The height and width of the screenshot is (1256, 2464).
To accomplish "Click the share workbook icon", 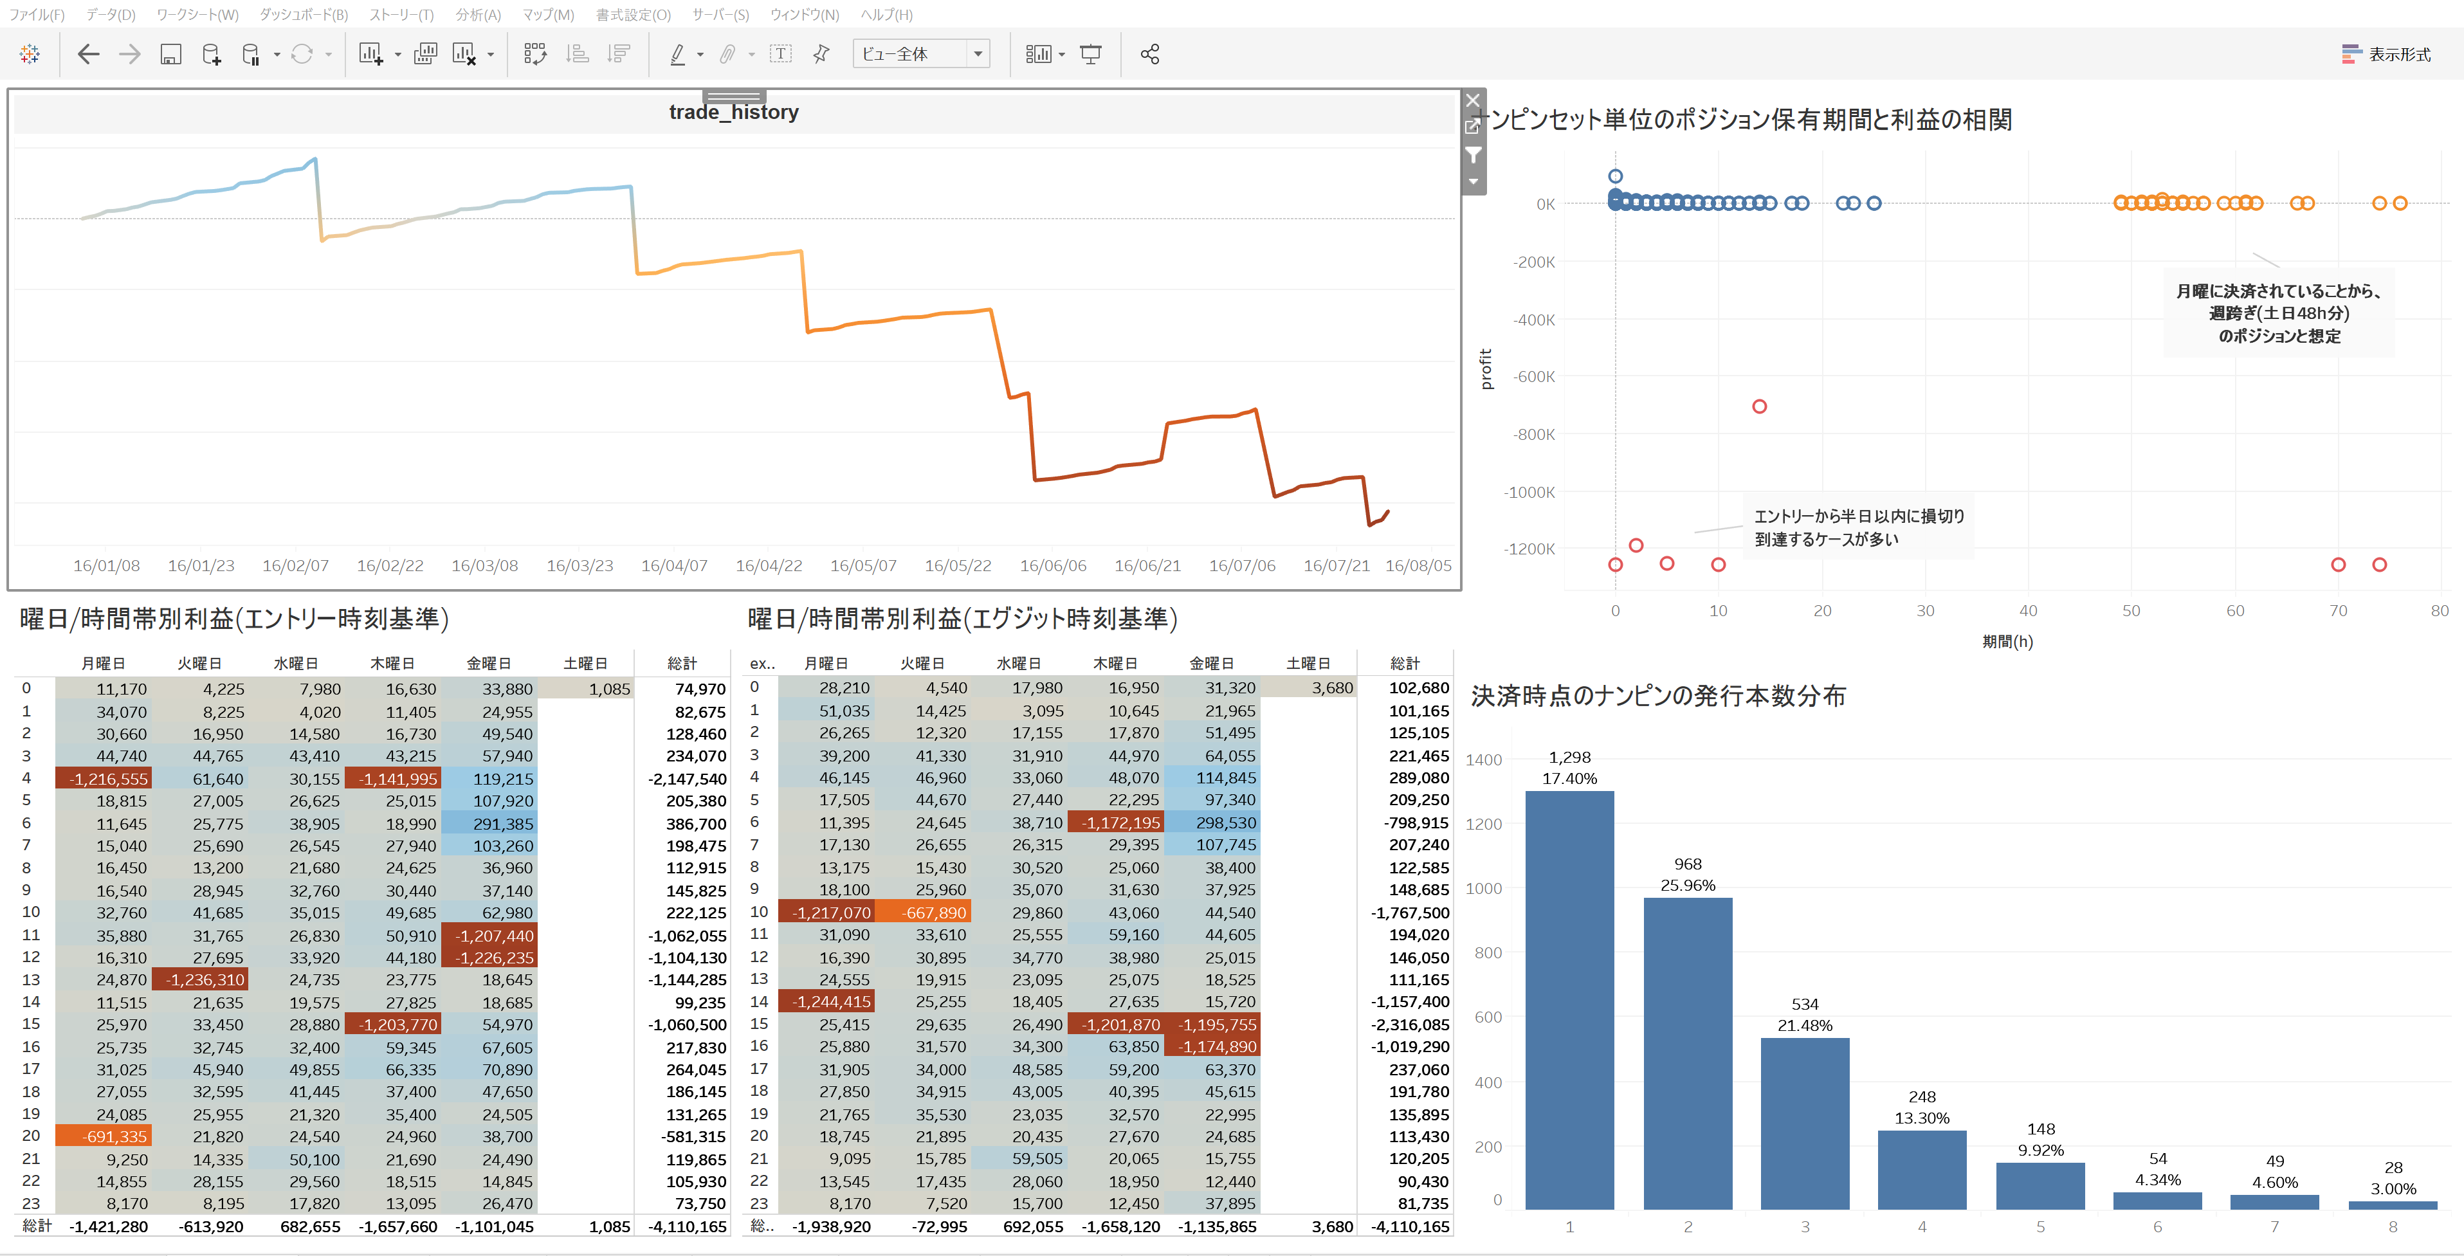I will [x=1150, y=55].
